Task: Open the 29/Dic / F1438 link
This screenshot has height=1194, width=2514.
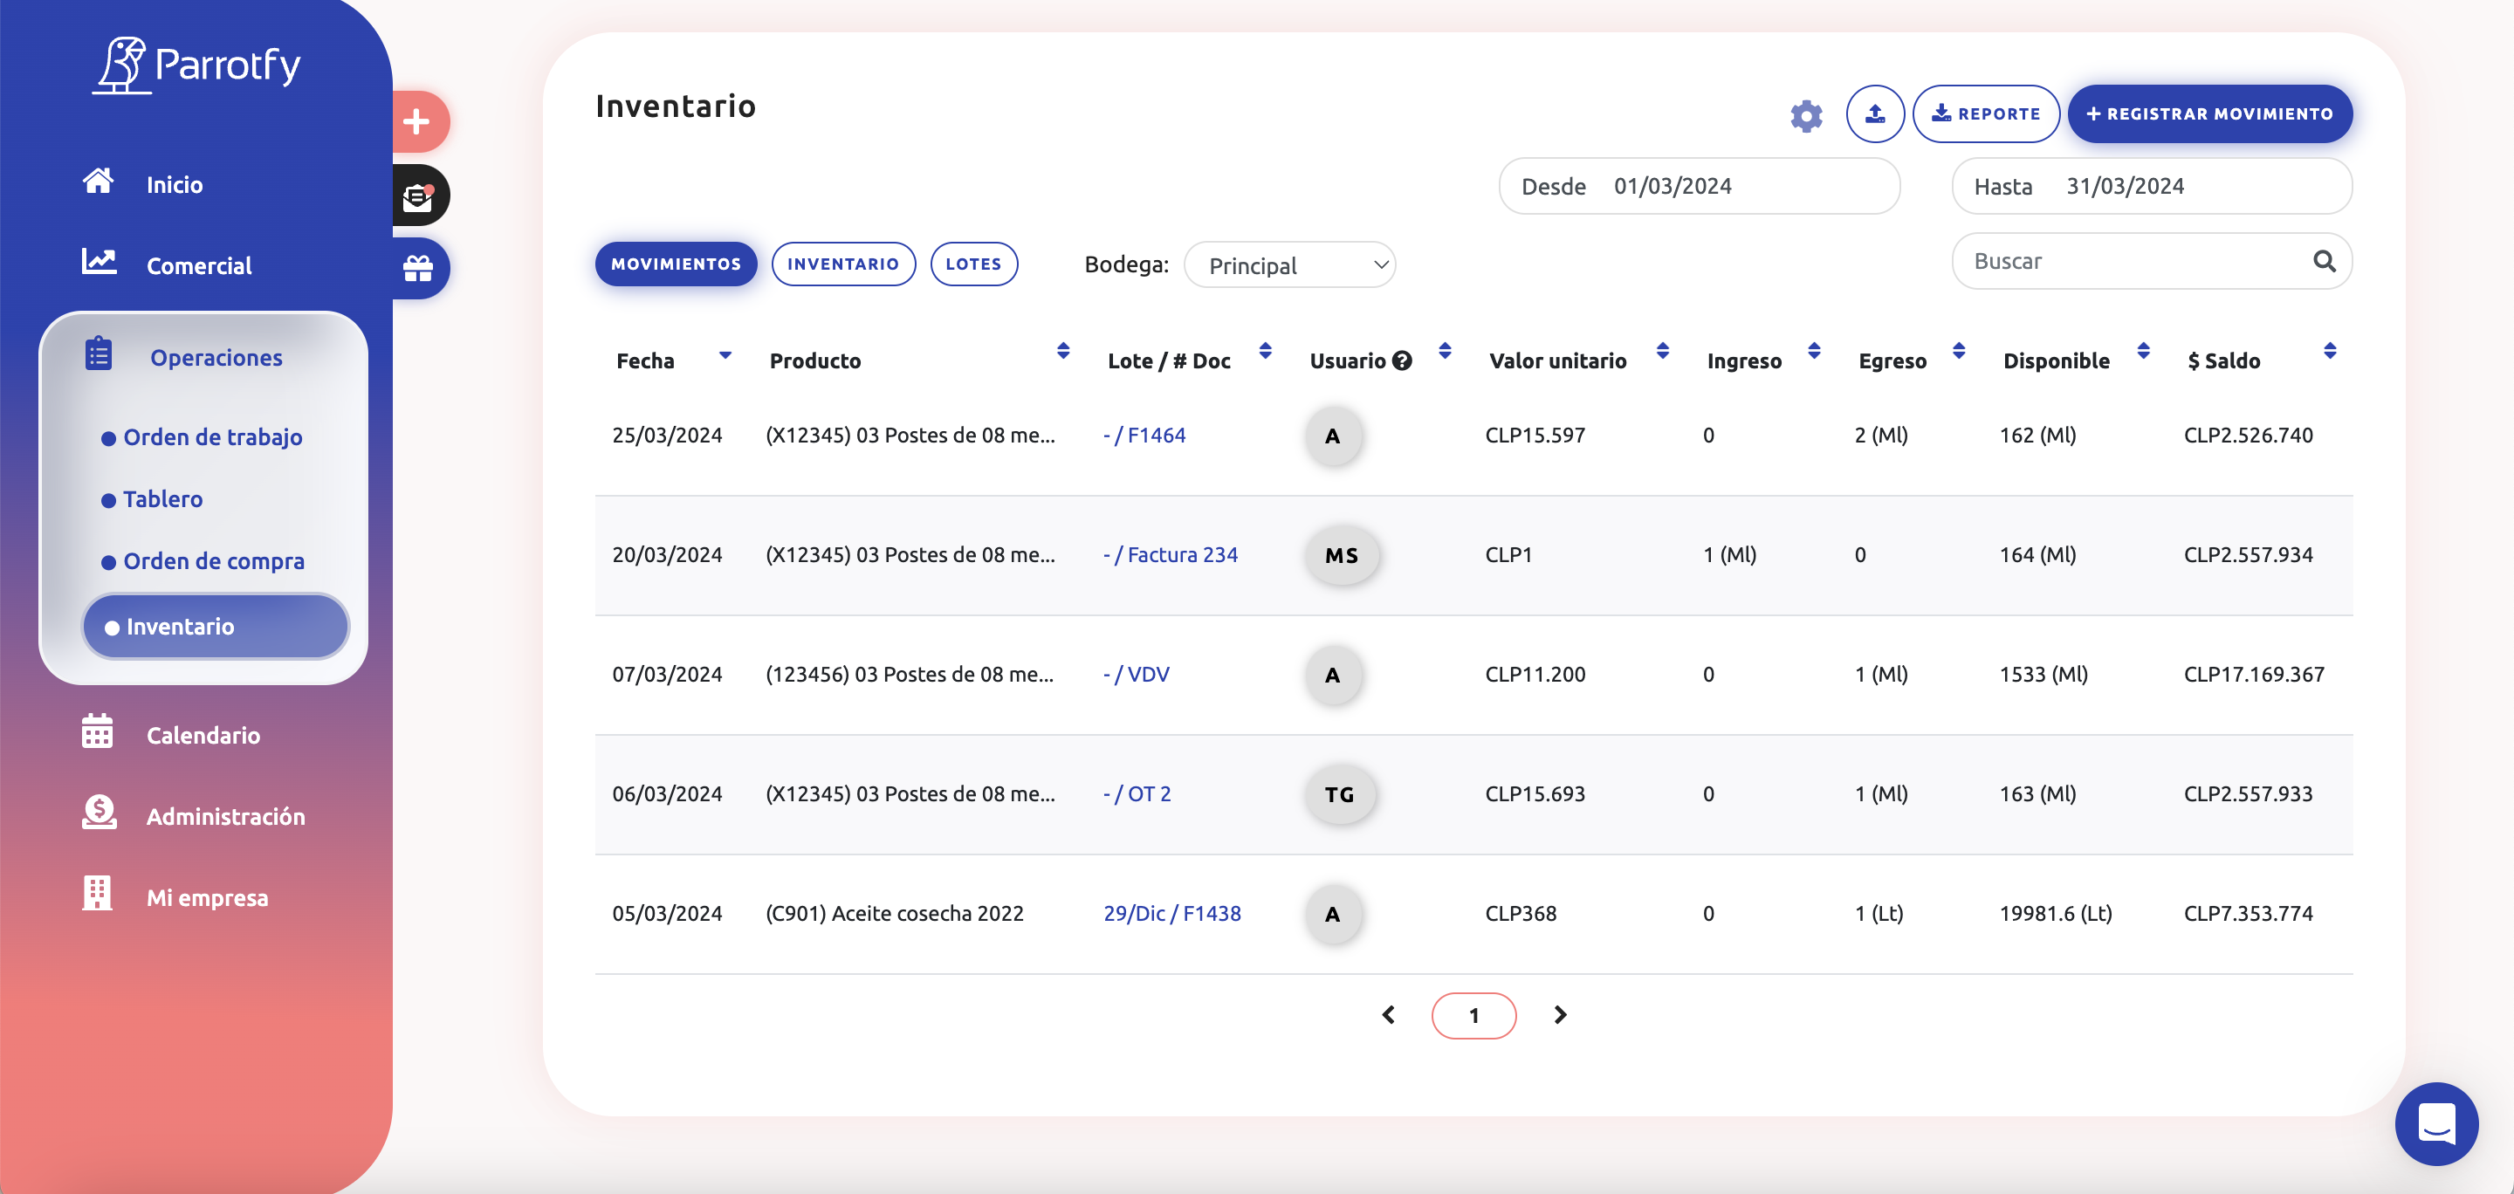Action: tap(1172, 914)
